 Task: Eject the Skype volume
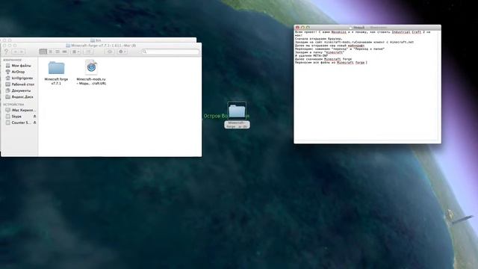coord(34,117)
